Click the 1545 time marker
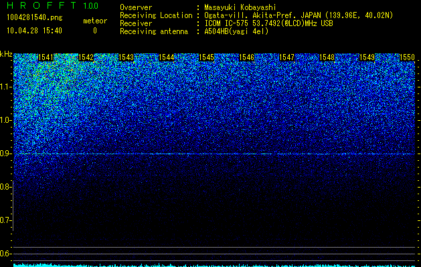This screenshot has width=421, height=267. (x=206, y=57)
